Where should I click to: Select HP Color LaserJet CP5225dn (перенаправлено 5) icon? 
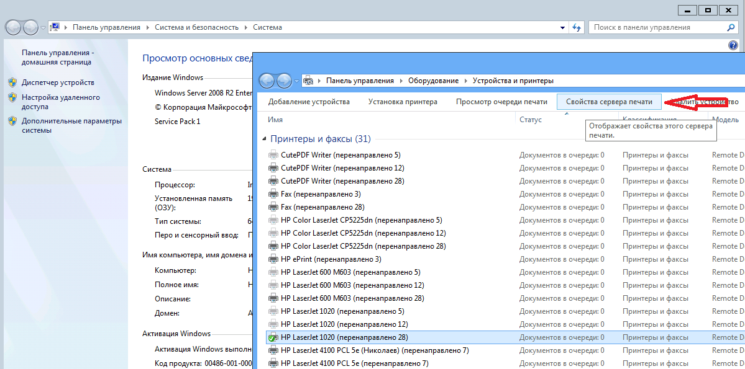[273, 220]
